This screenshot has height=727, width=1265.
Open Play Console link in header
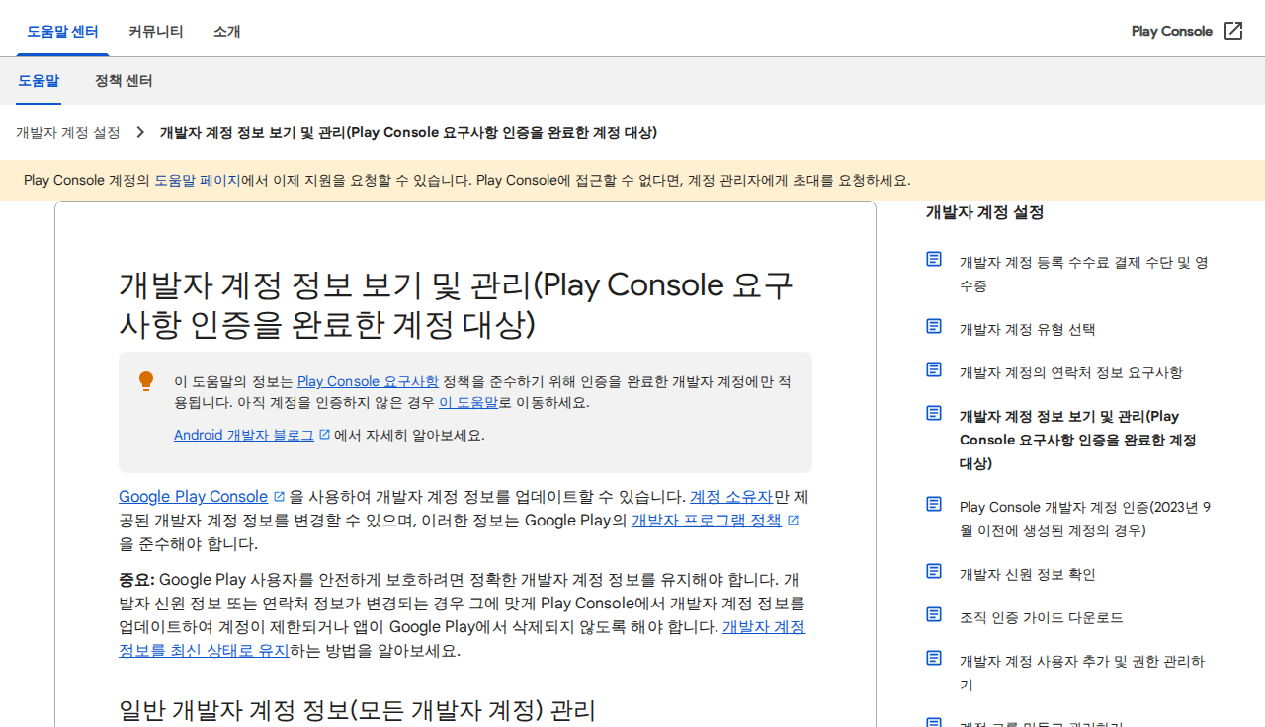pyautogui.click(x=1172, y=31)
